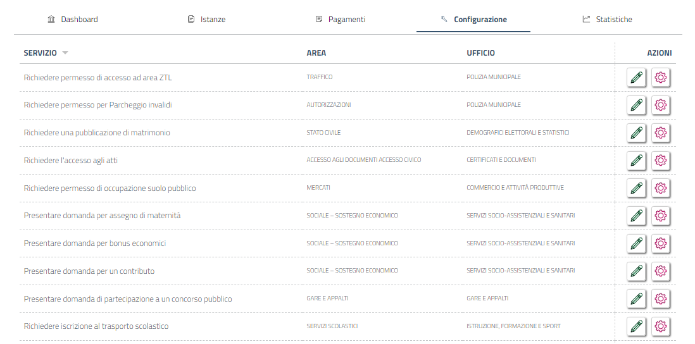Open gear settings for trasporto scolastico
The image size is (695, 344).
[x=661, y=326]
